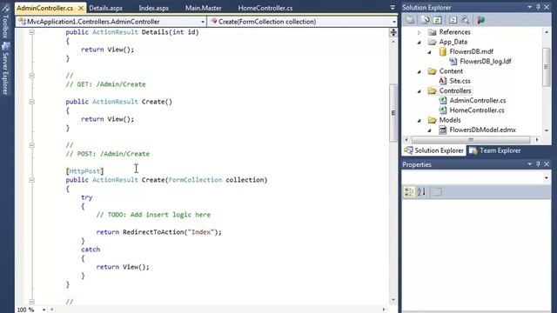
Task: Collapse the Controllers folder node
Action: 419,91
